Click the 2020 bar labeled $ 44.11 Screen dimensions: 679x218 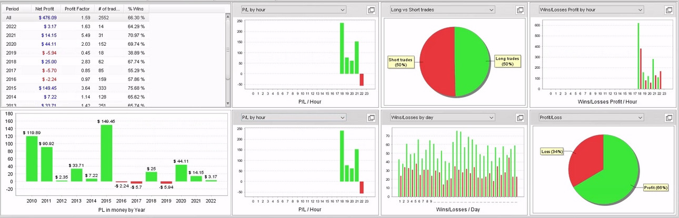pos(182,173)
